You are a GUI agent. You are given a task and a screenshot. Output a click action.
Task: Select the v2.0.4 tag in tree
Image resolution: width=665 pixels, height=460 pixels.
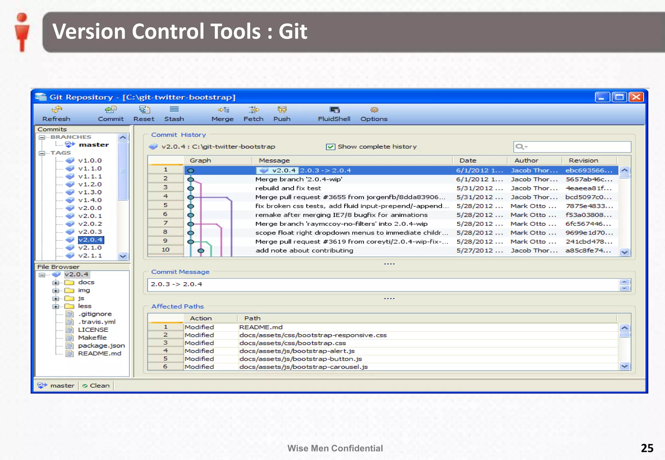click(x=91, y=240)
